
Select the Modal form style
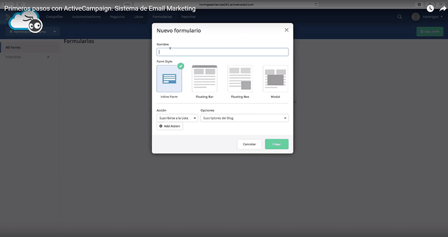(x=276, y=79)
